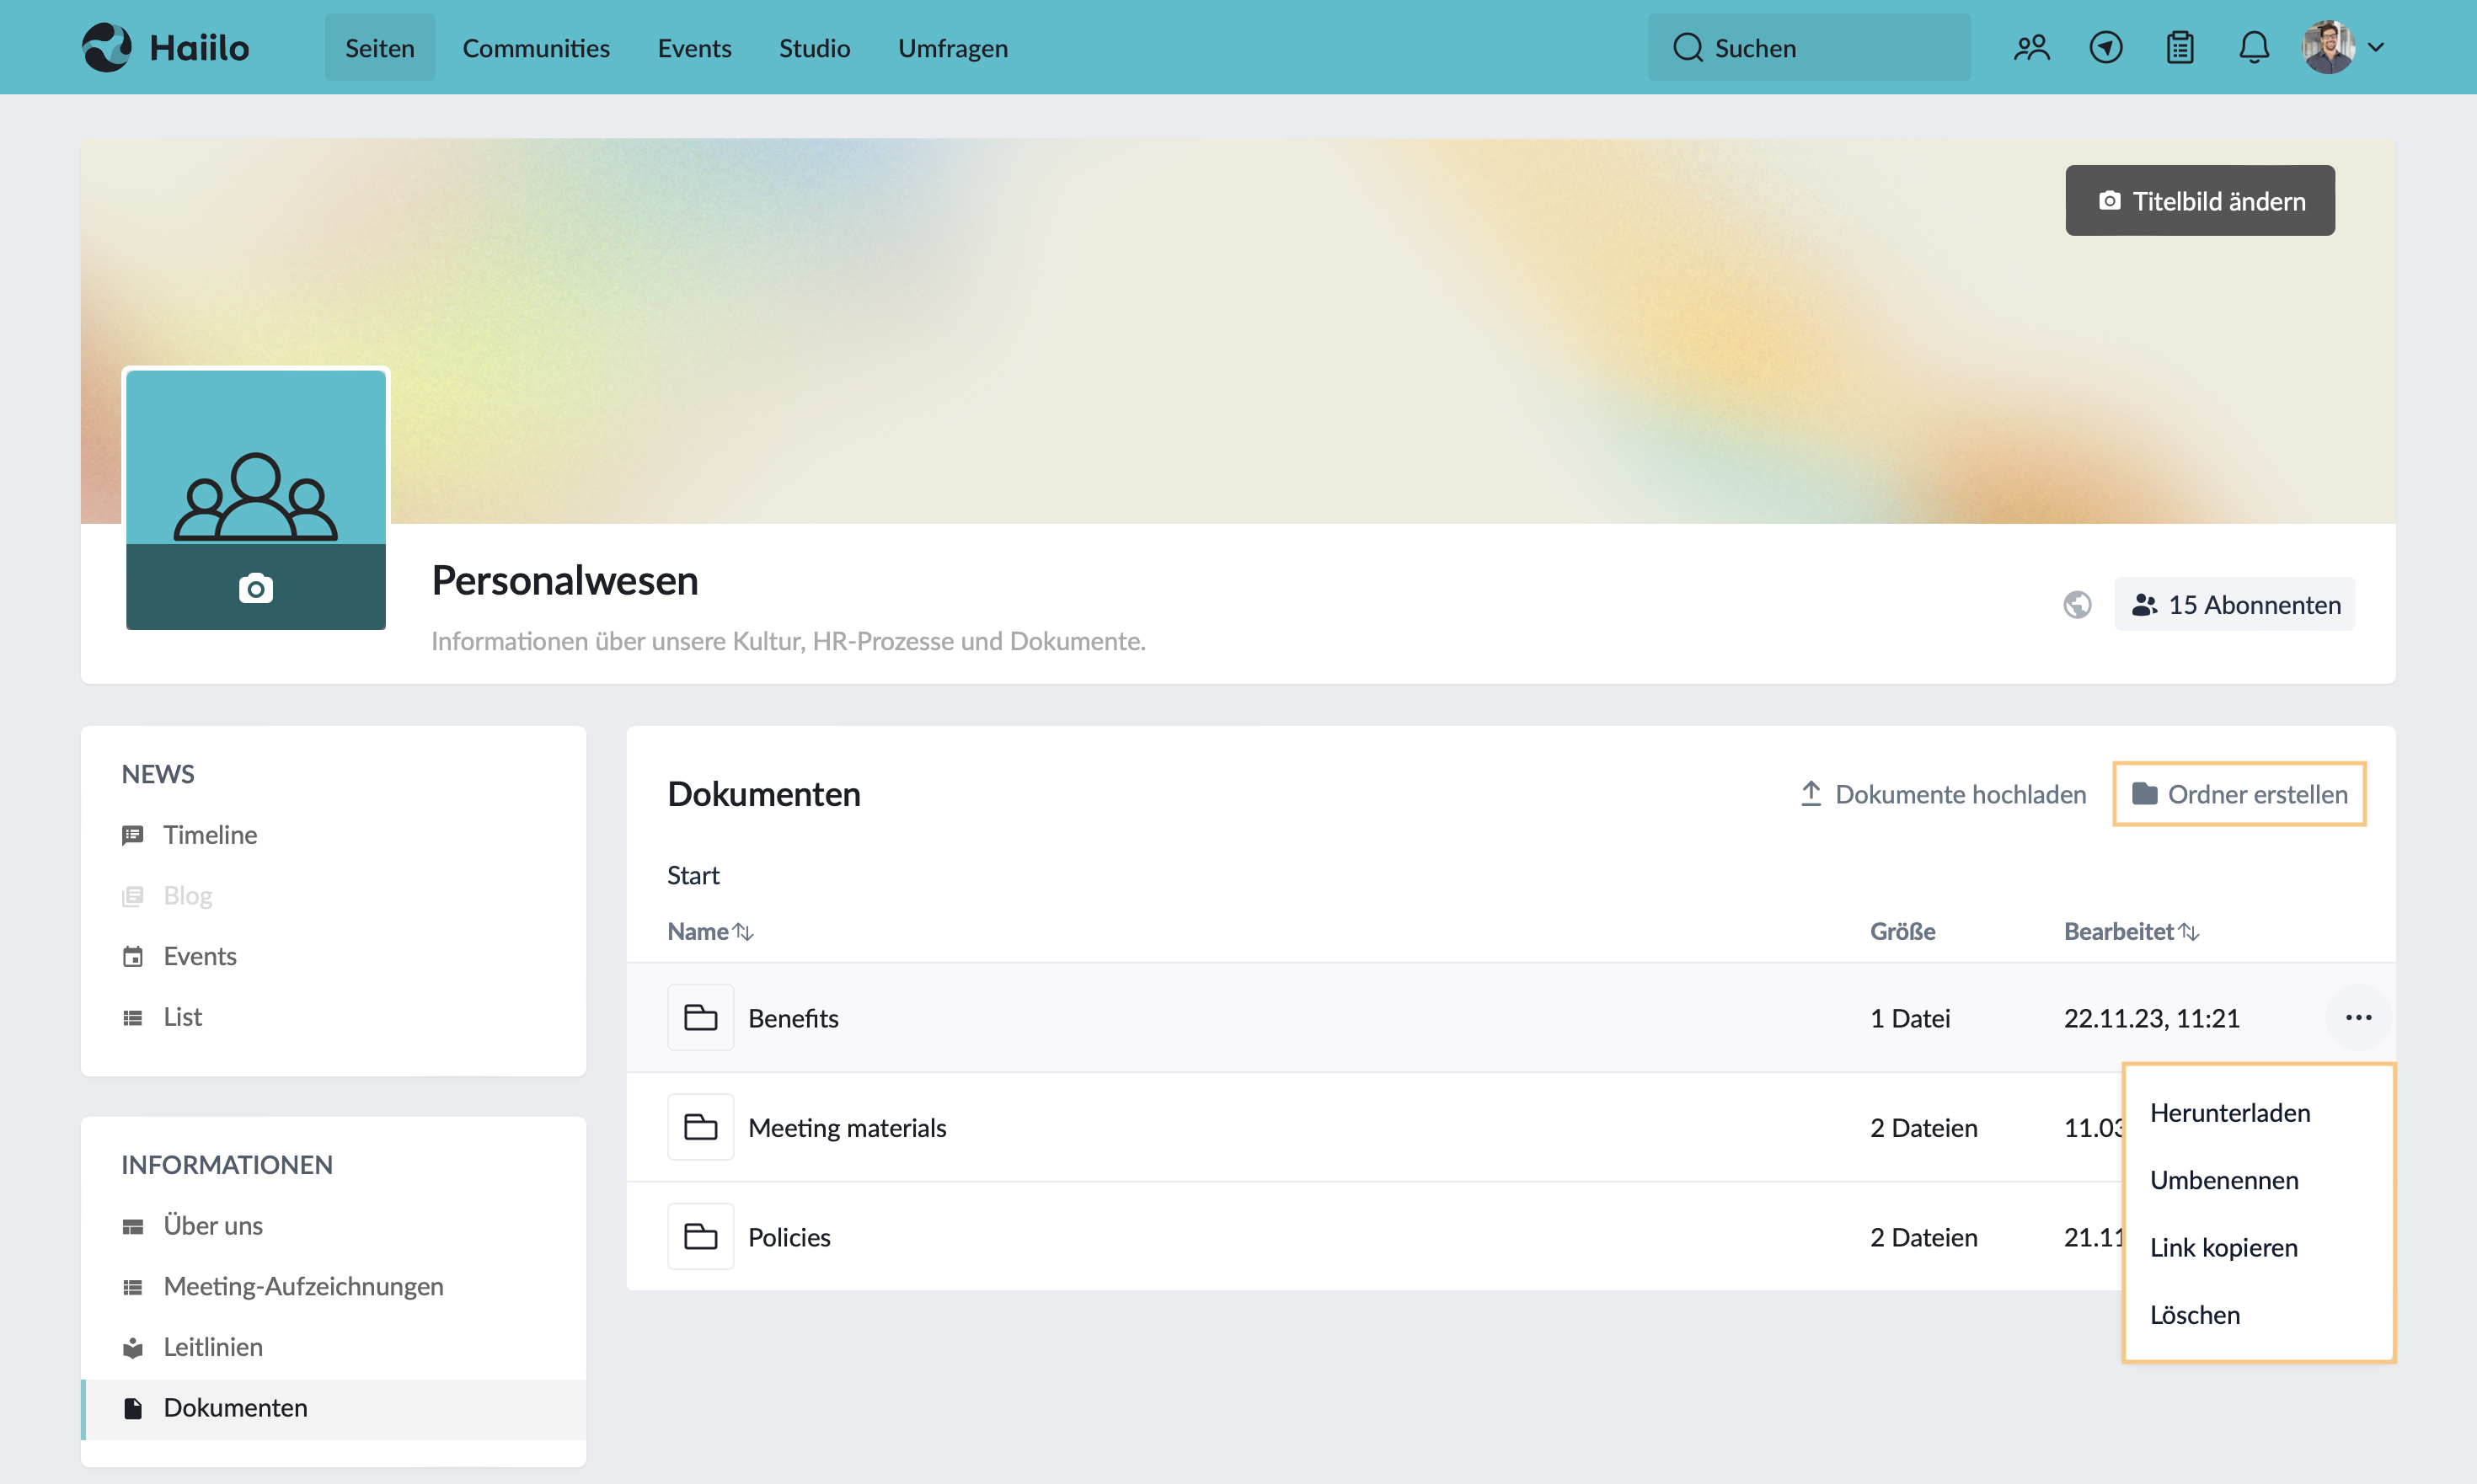Click the search magnifier icon
This screenshot has width=2477, height=1484.
(1688, 47)
